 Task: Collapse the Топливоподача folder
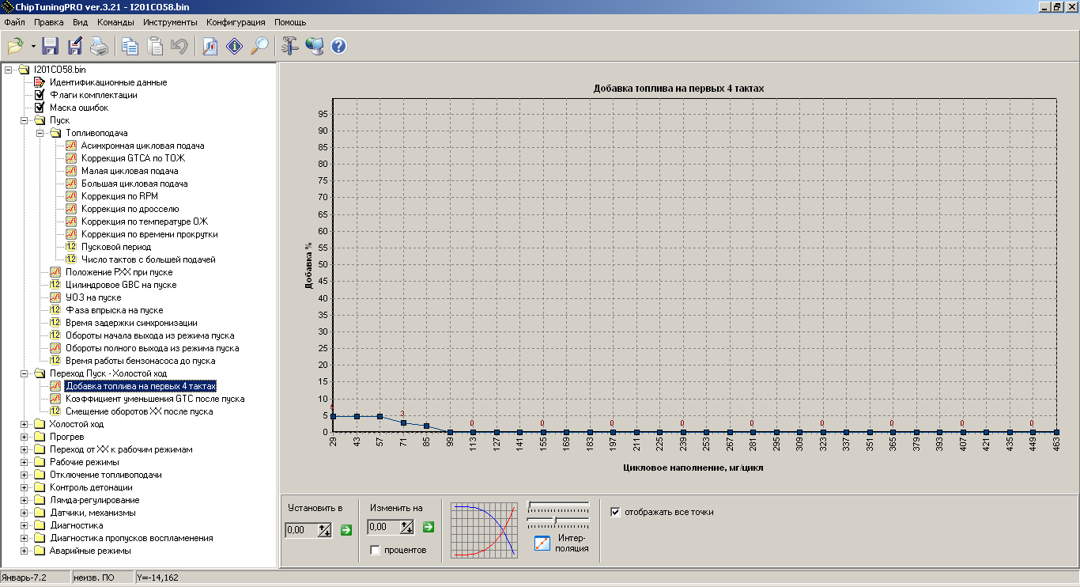40,133
